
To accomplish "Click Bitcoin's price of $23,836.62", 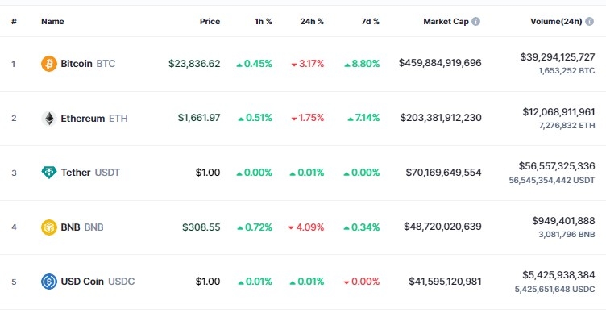I will click(194, 64).
